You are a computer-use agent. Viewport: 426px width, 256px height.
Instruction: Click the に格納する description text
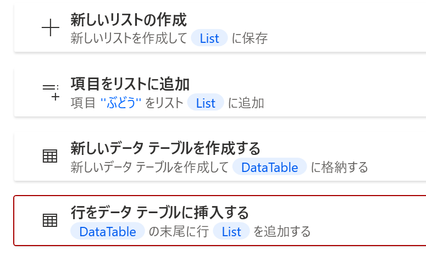click(339, 167)
